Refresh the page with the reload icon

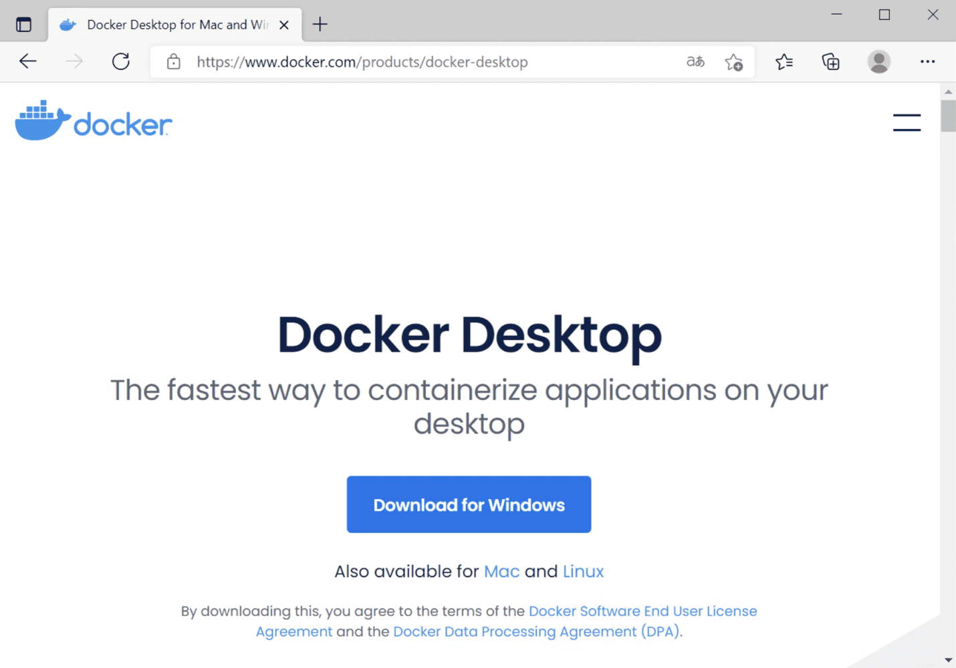tap(121, 61)
